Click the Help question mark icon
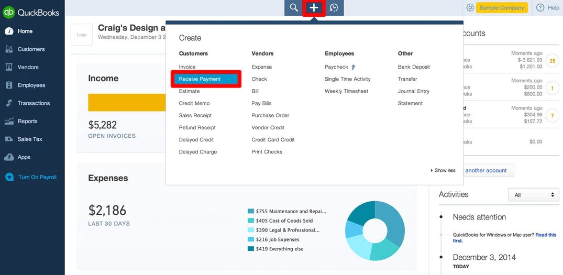This screenshot has width=563, height=275. (540, 7)
